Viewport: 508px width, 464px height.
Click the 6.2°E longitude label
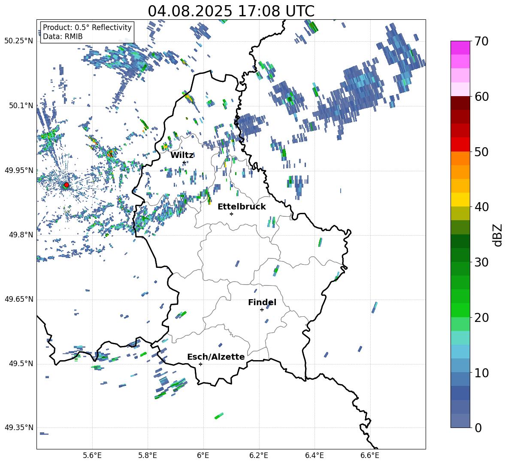pos(259,455)
